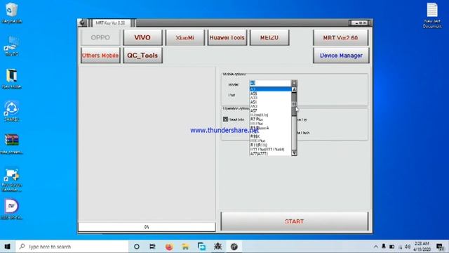Launch Firefox from the taskbar
The height and width of the screenshot is (253, 449).
[169, 247]
